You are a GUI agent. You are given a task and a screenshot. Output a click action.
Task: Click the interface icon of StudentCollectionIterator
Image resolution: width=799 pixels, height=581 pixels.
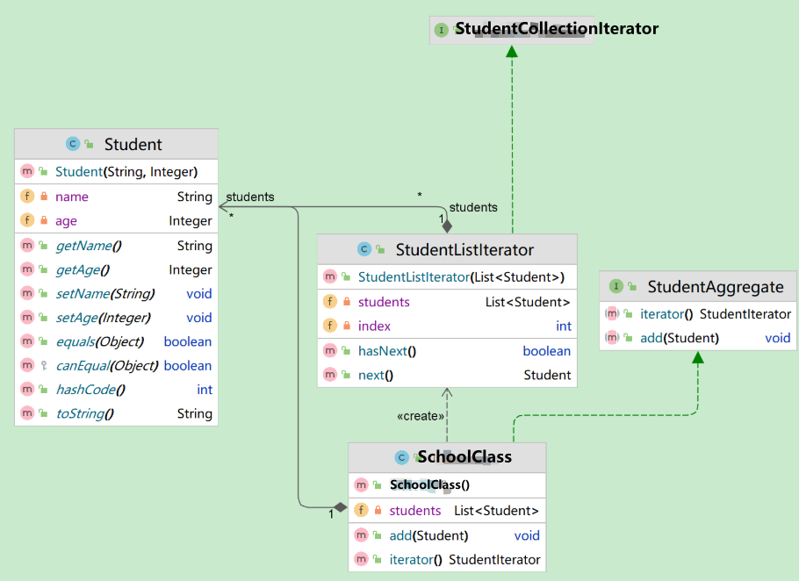[441, 29]
